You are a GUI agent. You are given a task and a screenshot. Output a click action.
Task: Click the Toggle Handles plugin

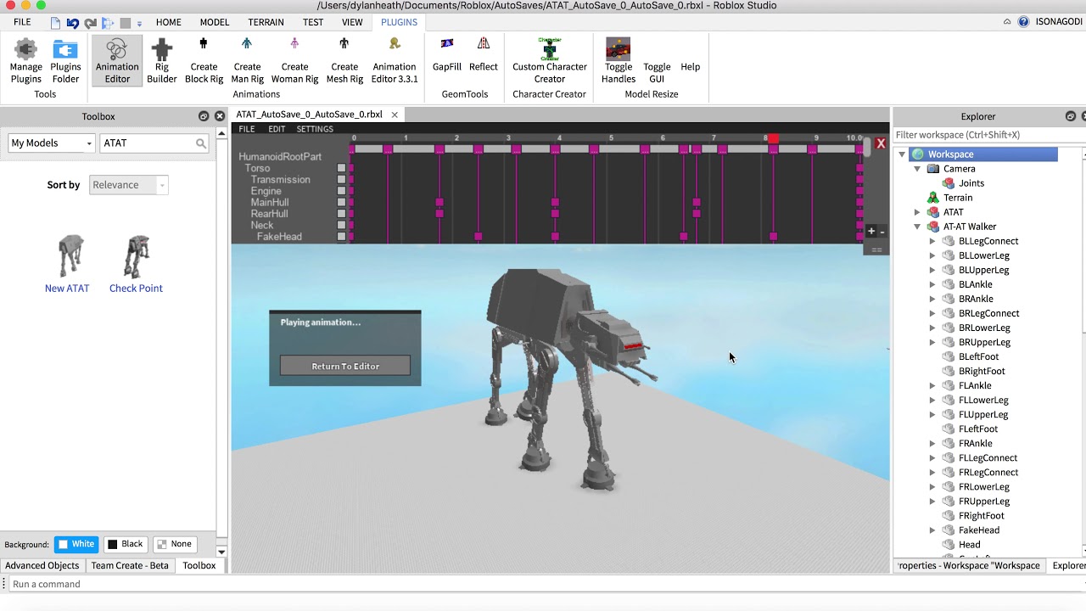coord(619,61)
